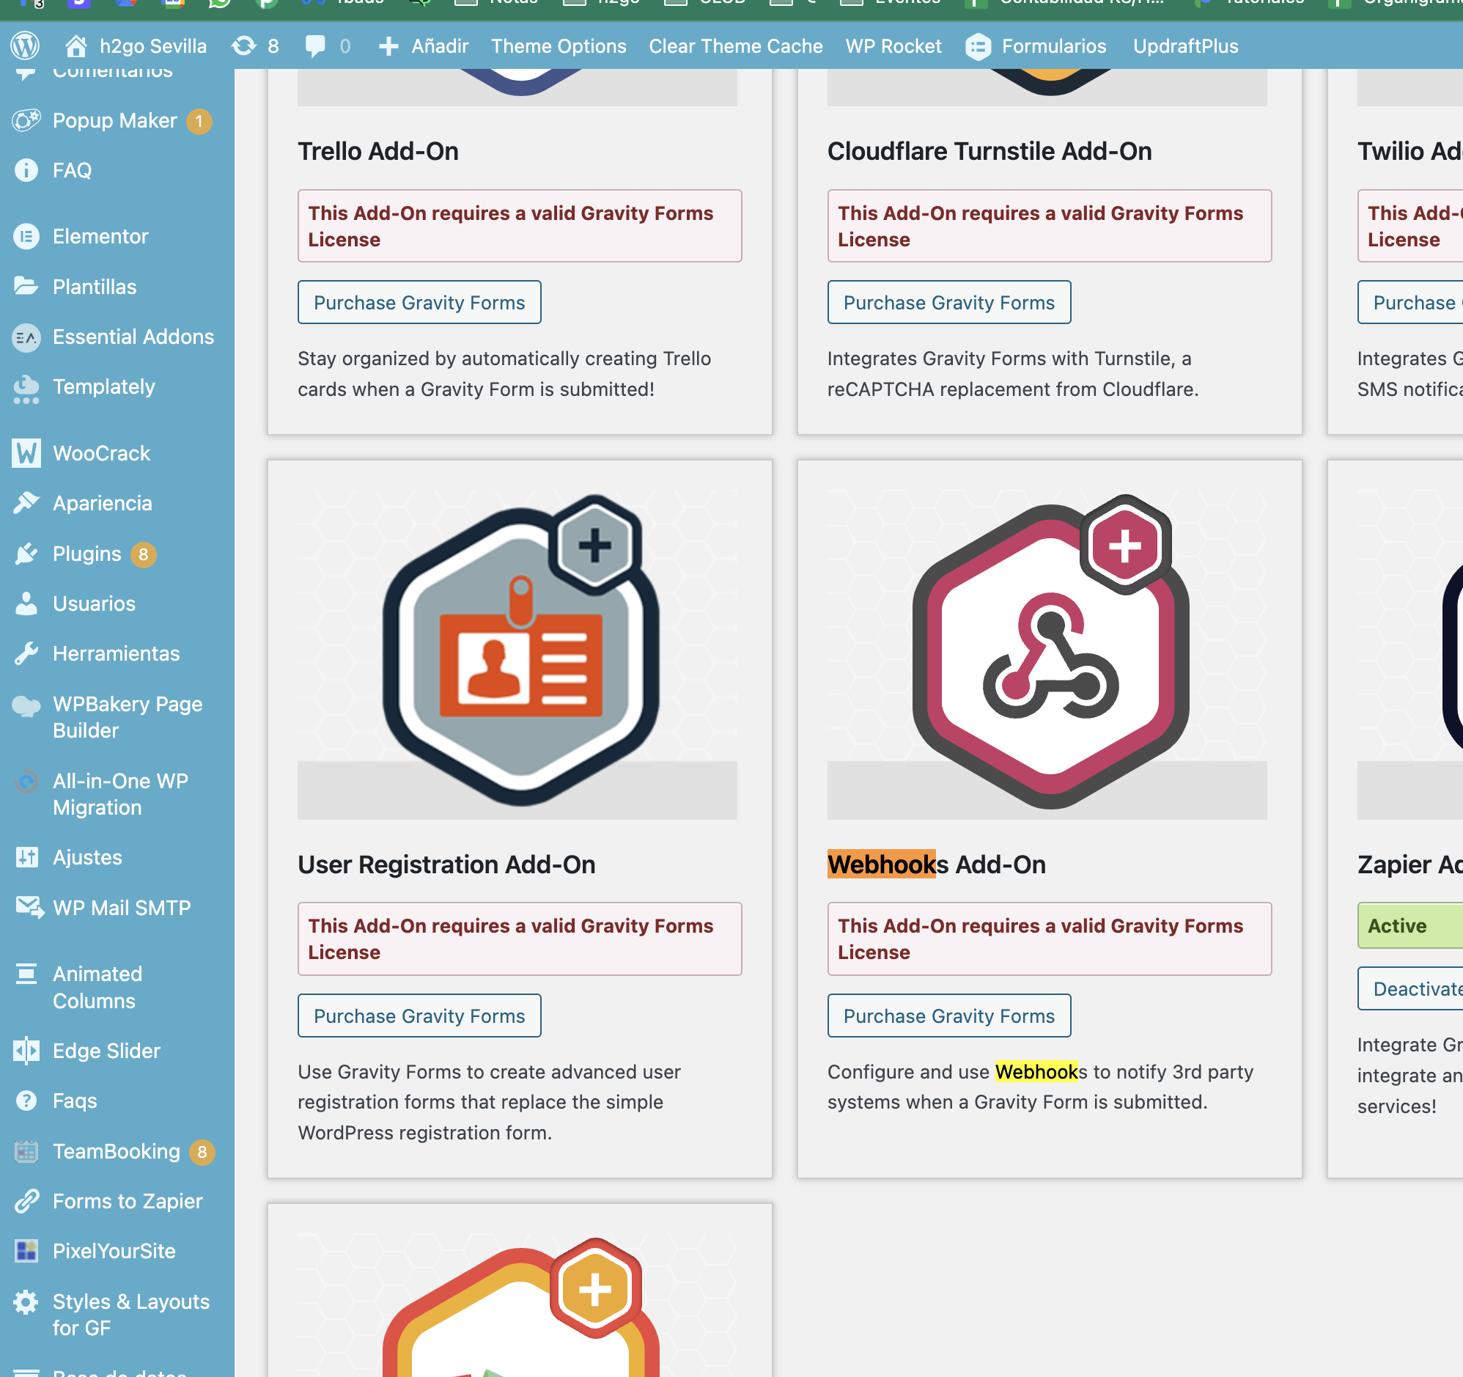Click Clear Theme Cache in admin bar
This screenshot has height=1377, width=1463.
(736, 46)
